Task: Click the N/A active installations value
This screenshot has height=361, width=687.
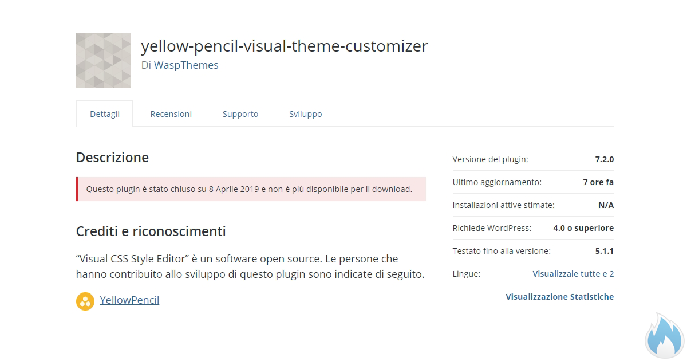Action: (606, 205)
